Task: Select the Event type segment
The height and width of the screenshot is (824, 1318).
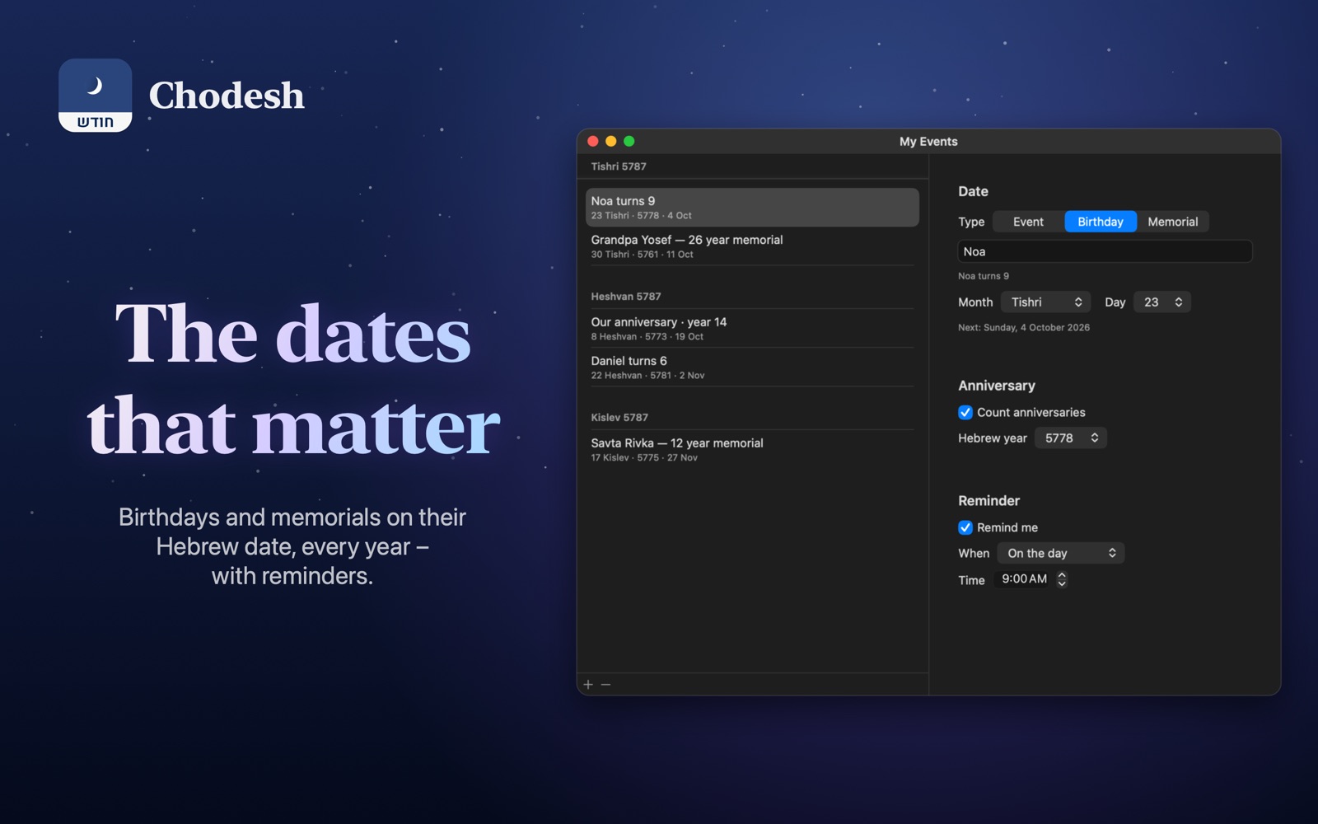Action: tap(1028, 222)
